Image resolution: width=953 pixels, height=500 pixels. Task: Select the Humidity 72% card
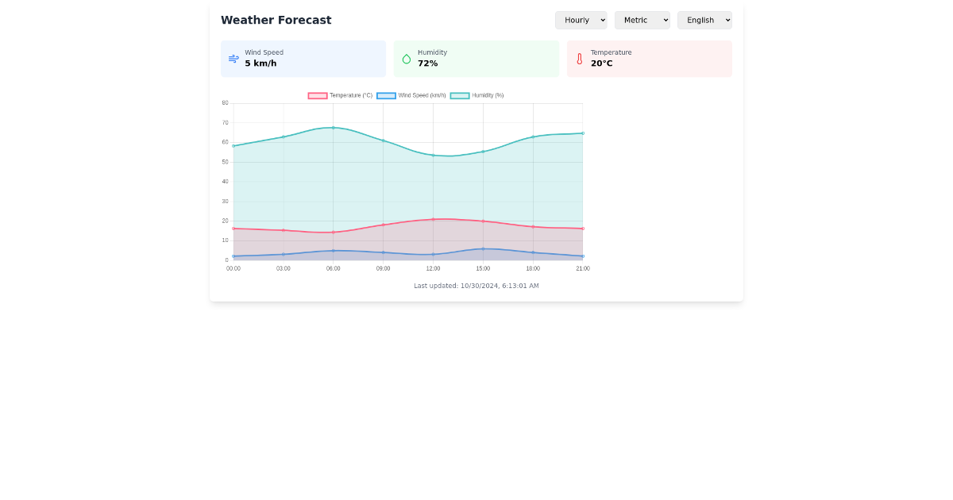[476, 59]
